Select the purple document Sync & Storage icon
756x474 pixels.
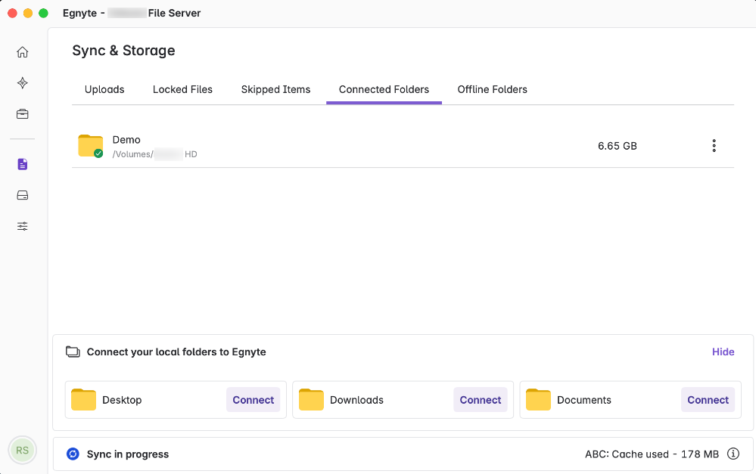coord(22,164)
